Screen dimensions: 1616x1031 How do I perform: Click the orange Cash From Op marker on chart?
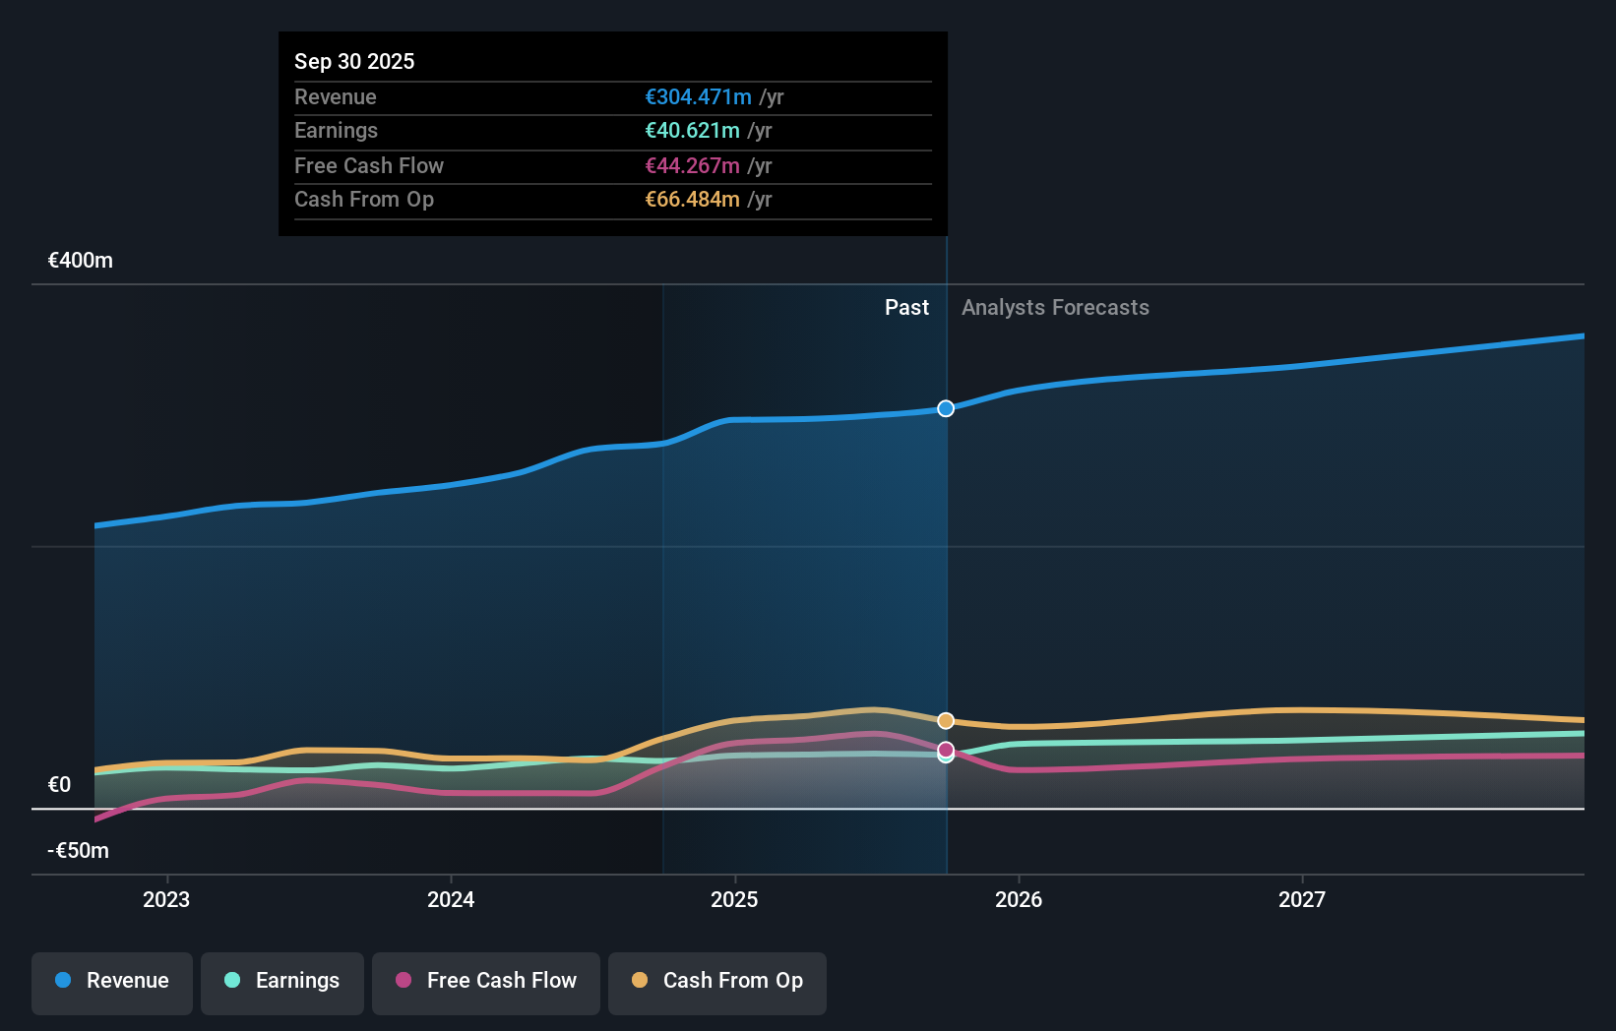click(x=945, y=720)
